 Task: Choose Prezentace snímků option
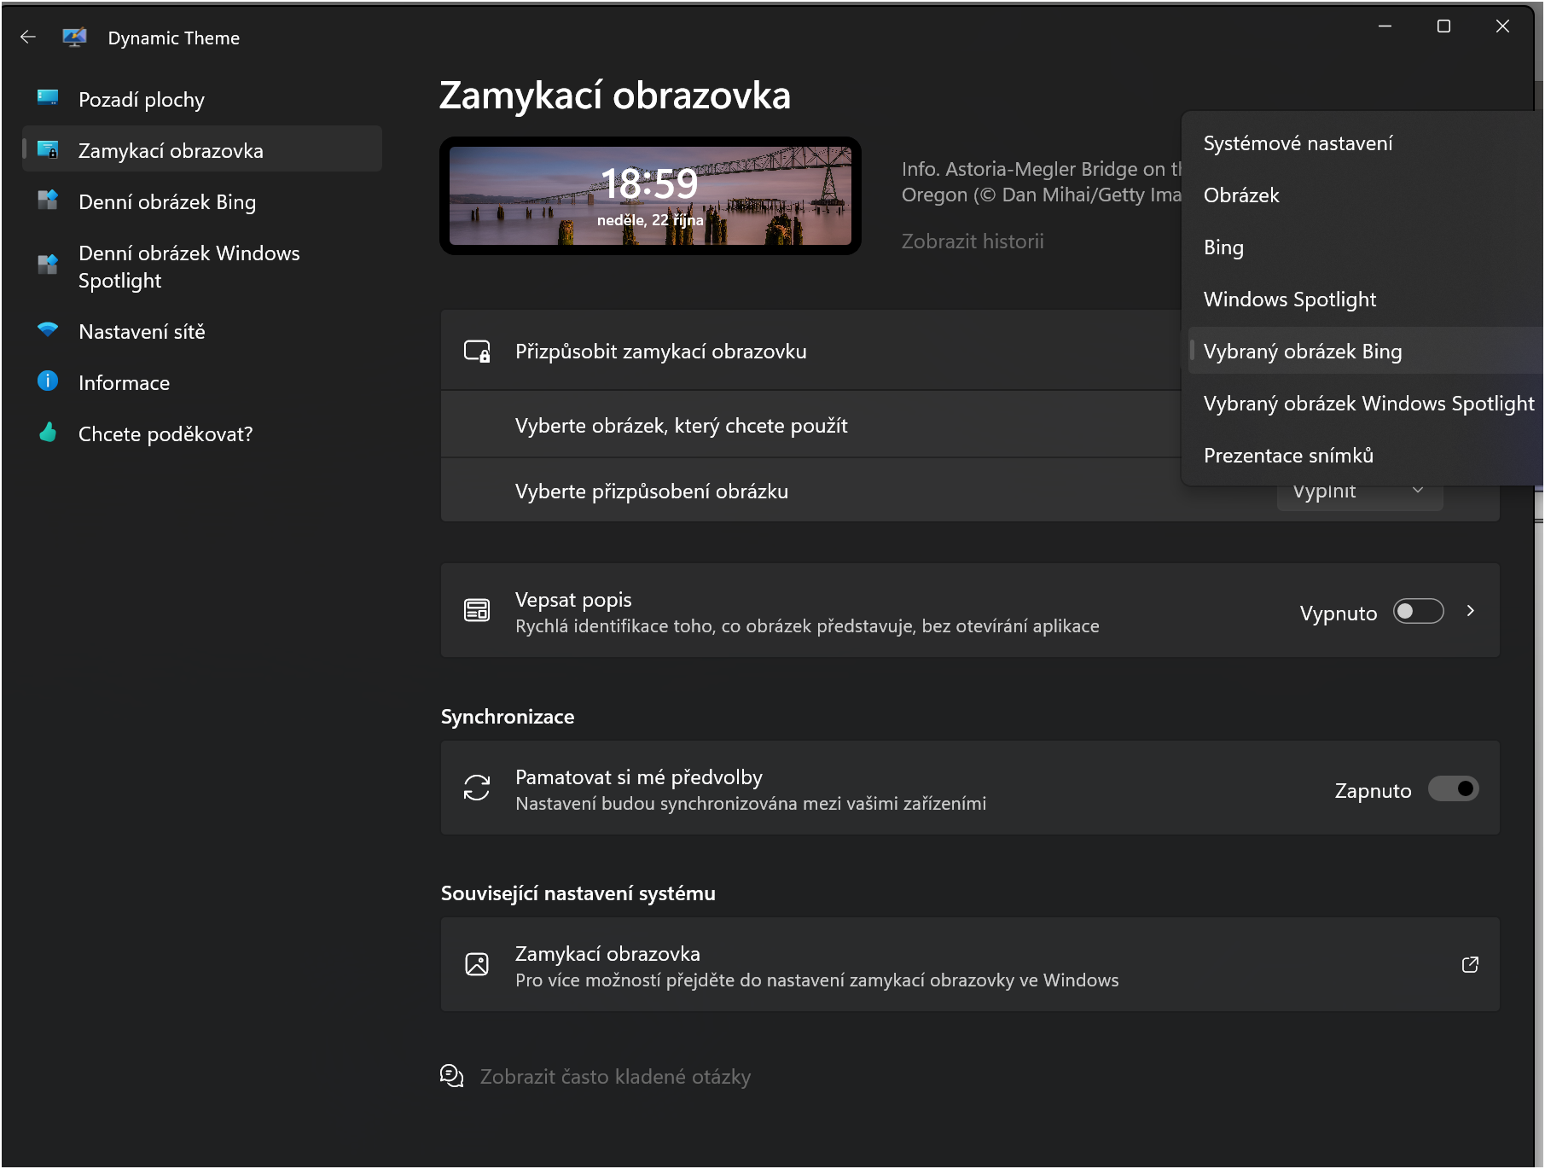(1287, 456)
